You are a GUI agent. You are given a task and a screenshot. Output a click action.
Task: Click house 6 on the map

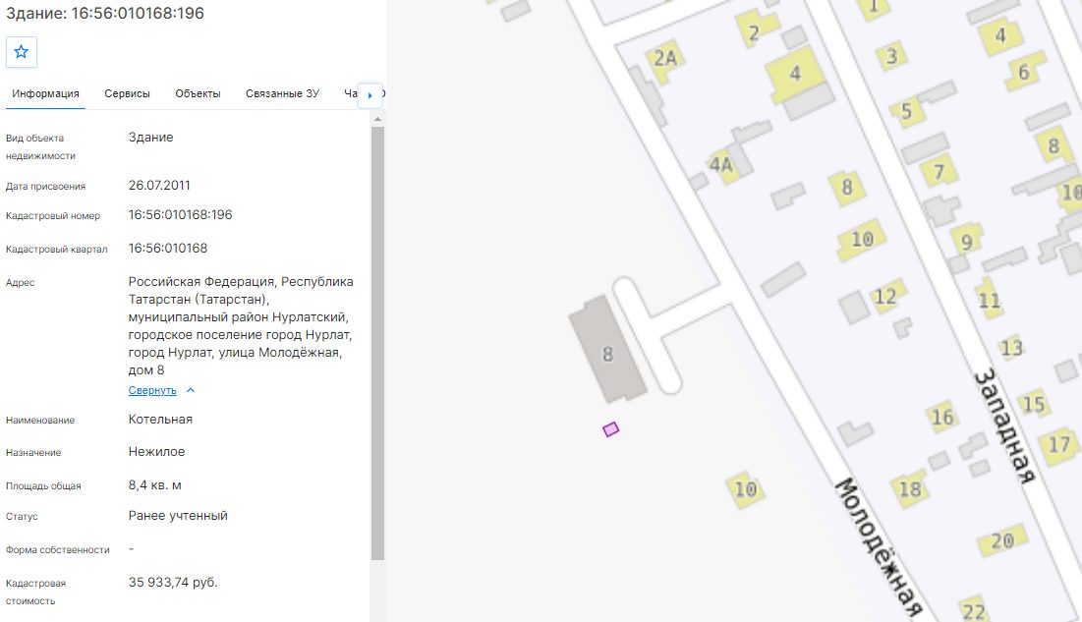coord(1024,71)
